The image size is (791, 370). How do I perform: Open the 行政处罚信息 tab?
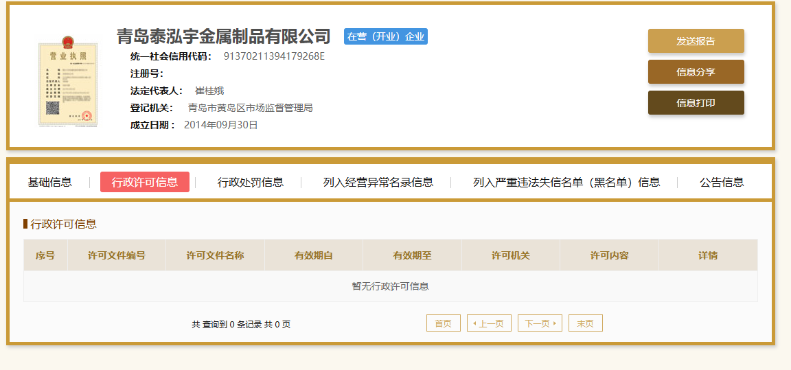point(250,182)
